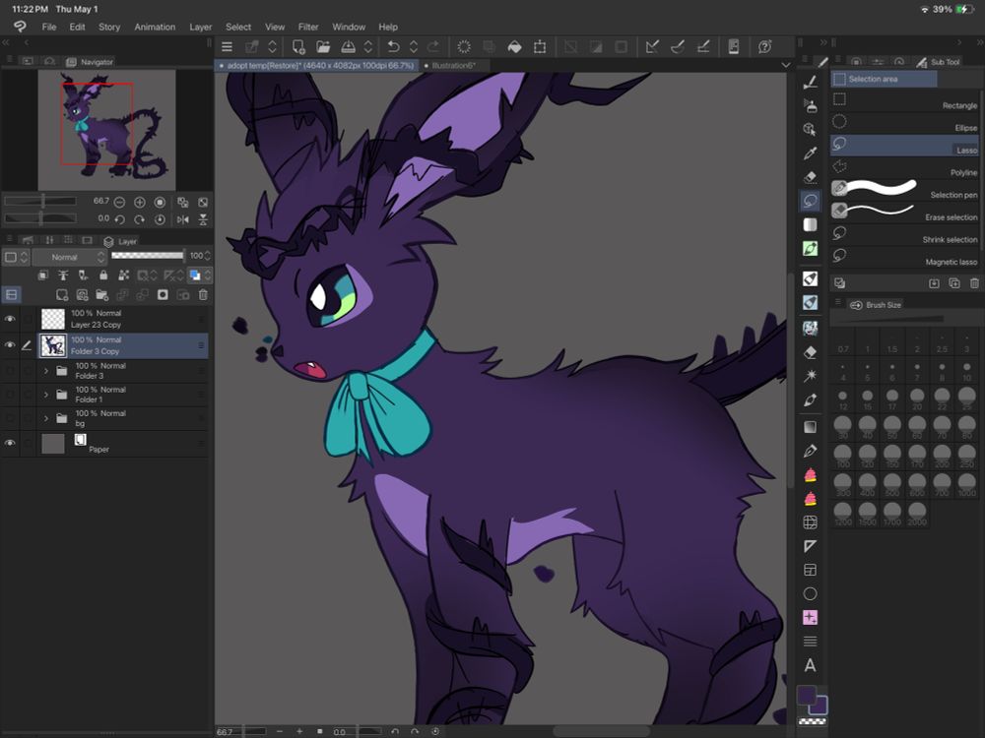The height and width of the screenshot is (738, 985).
Task: Hide the Folder 3 Copy layer
Action: pyautogui.click(x=10, y=345)
